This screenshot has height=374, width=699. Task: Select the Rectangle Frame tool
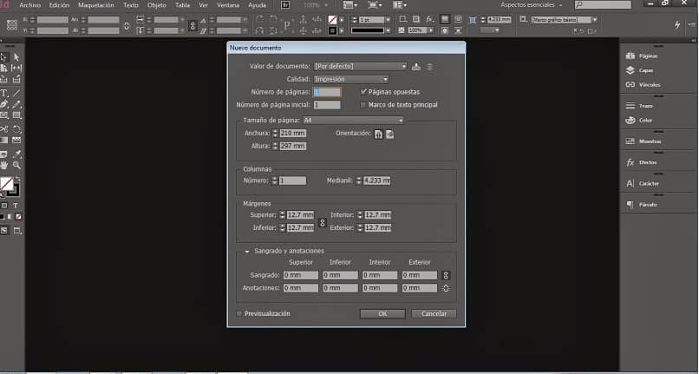[4, 115]
